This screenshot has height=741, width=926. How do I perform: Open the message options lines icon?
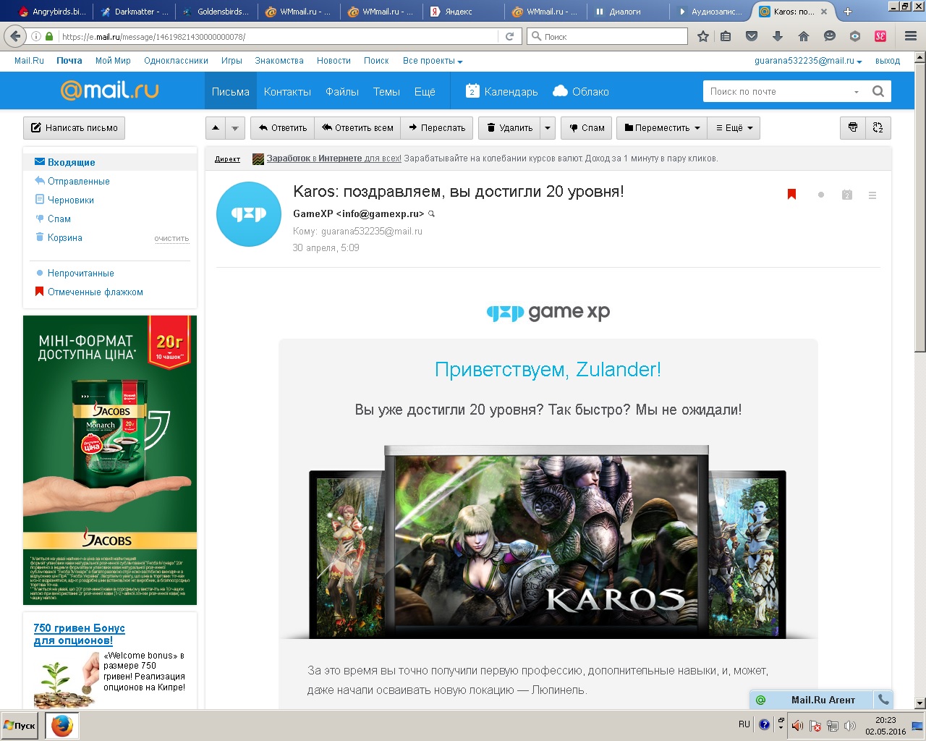point(872,195)
